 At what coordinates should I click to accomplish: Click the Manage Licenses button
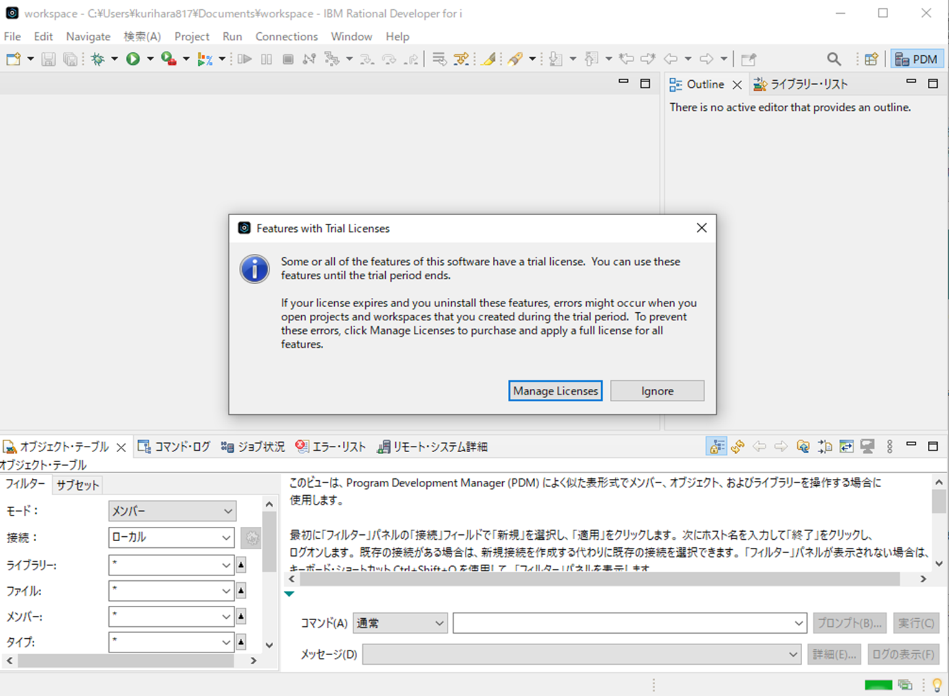tap(555, 391)
